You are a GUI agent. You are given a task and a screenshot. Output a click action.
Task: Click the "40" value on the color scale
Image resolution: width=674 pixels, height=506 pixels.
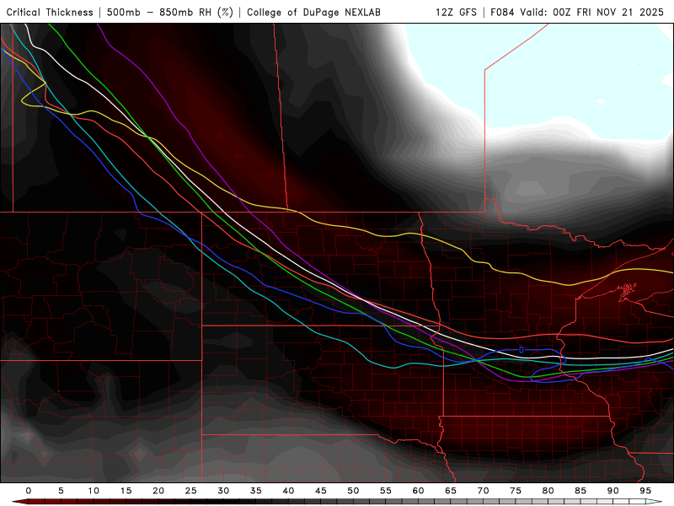288,491
